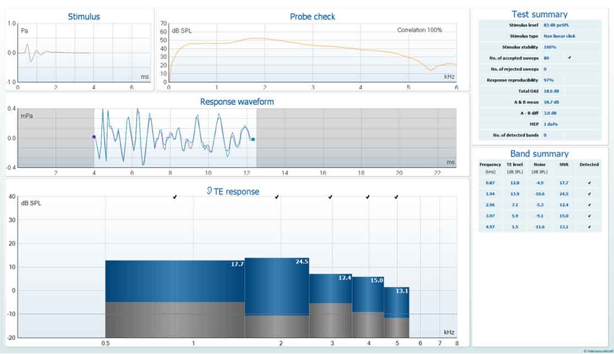
Task: Click the Correlation 100% label in Probe check
Action: point(419,30)
